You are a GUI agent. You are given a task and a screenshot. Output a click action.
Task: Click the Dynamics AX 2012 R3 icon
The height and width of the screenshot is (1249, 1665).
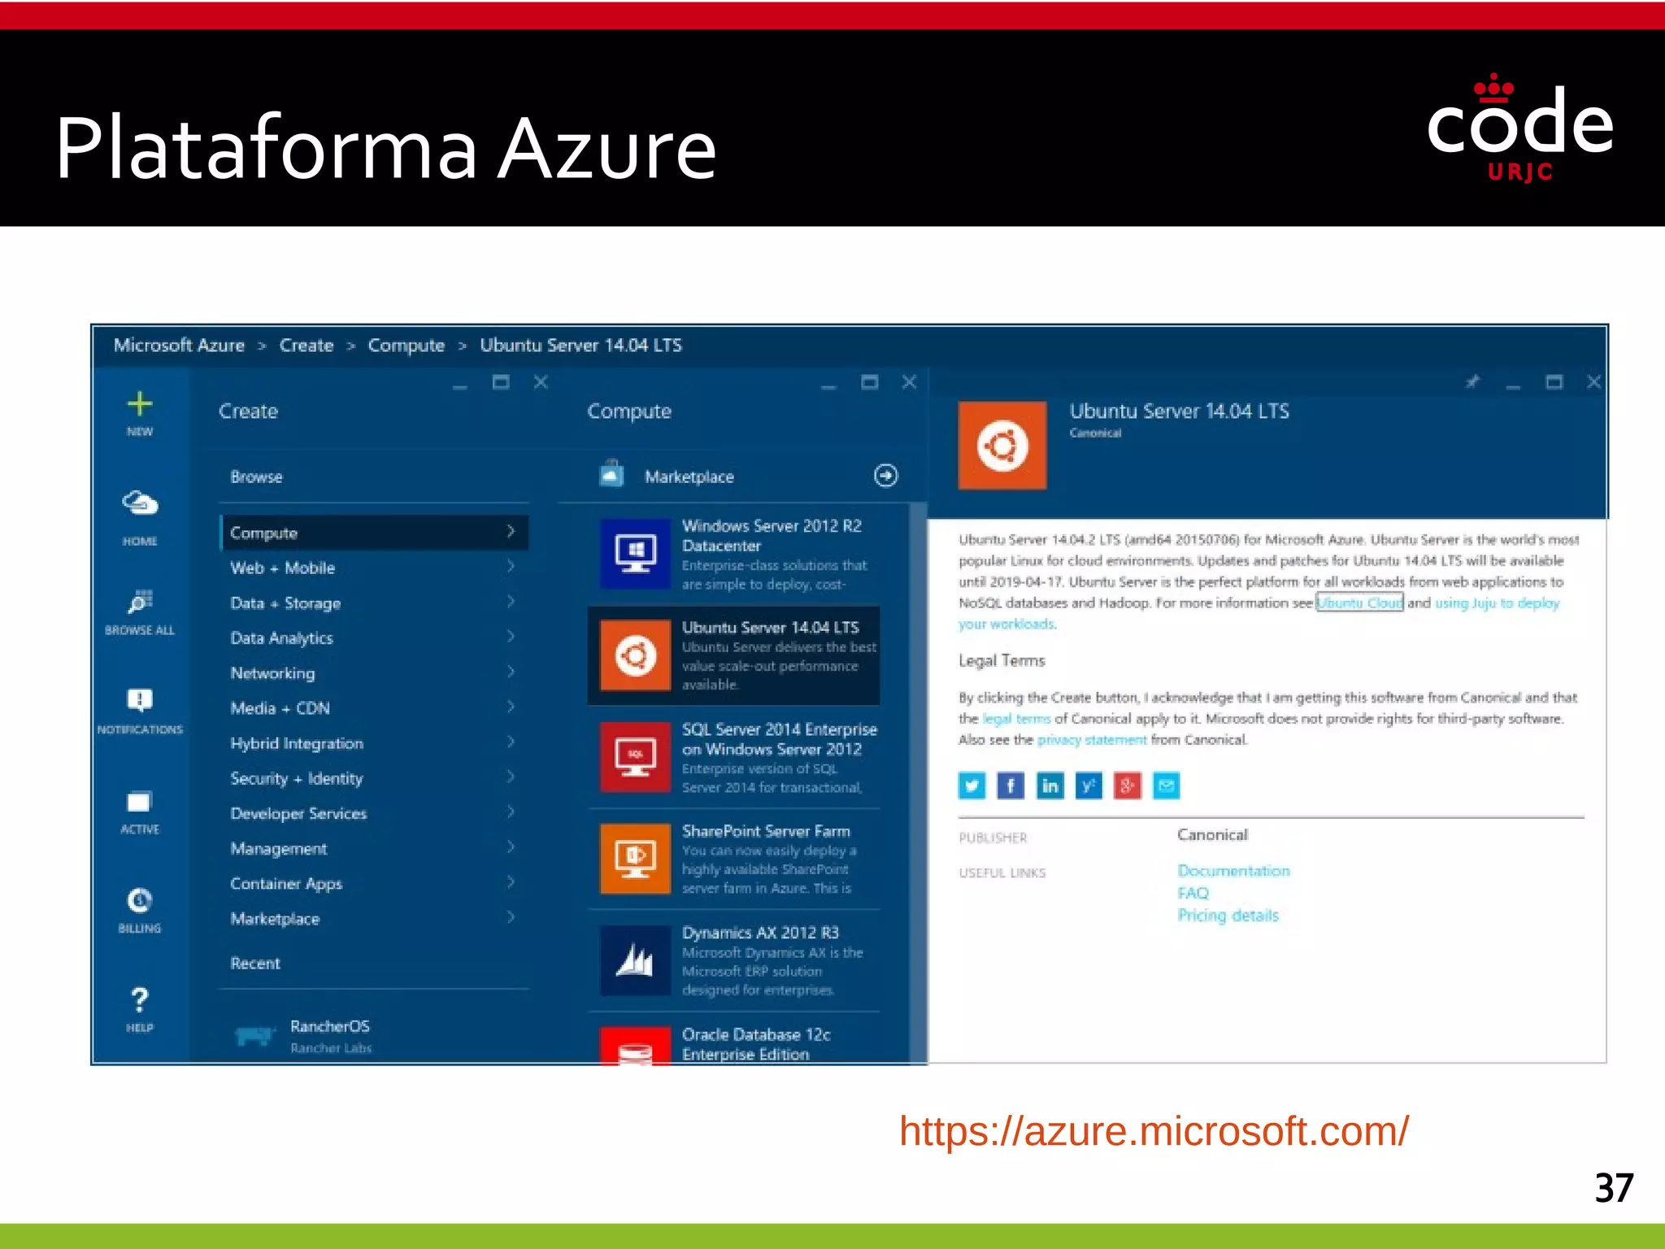click(x=636, y=960)
